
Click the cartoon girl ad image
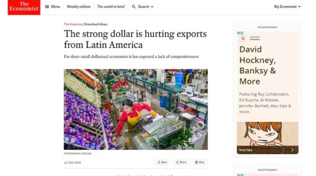[x=267, y=134]
